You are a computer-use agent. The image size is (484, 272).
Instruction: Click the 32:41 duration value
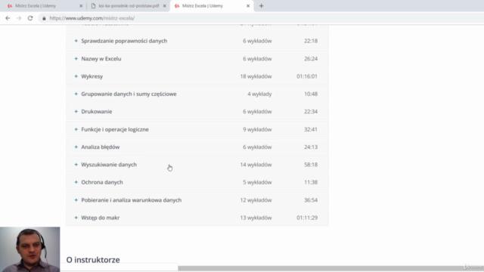coord(311,129)
